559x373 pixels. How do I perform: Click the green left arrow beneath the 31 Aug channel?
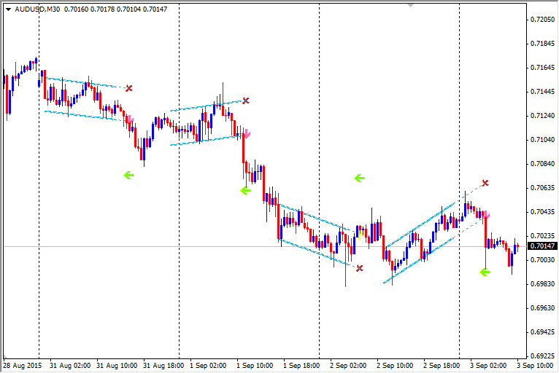[x=128, y=175]
